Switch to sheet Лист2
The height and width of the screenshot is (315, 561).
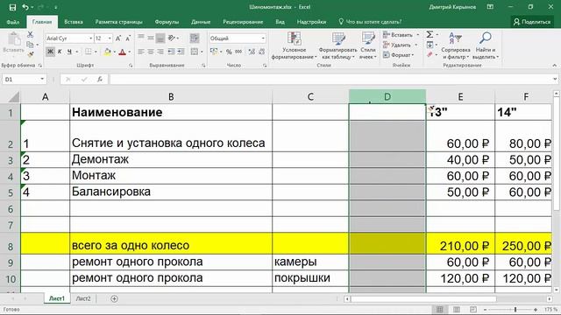click(x=83, y=298)
